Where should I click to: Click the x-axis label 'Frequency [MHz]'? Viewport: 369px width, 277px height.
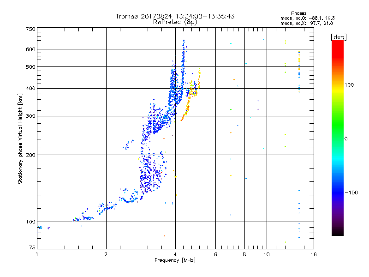(x=175, y=260)
